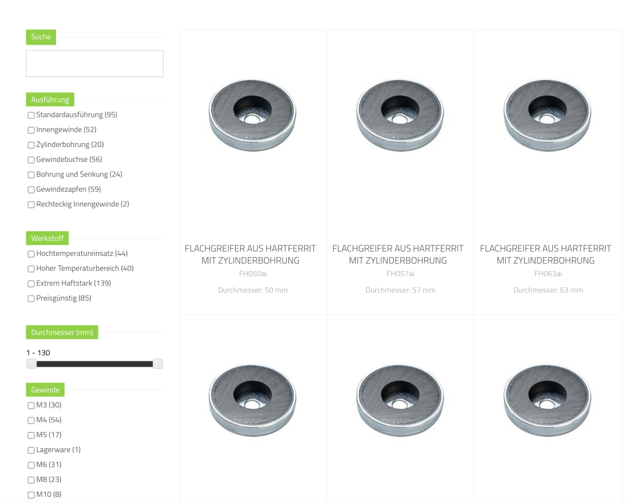Image resolution: width=629 pixels, height=503 pixels.
Task: Check the Lagerware option
Action: point(31,450)
